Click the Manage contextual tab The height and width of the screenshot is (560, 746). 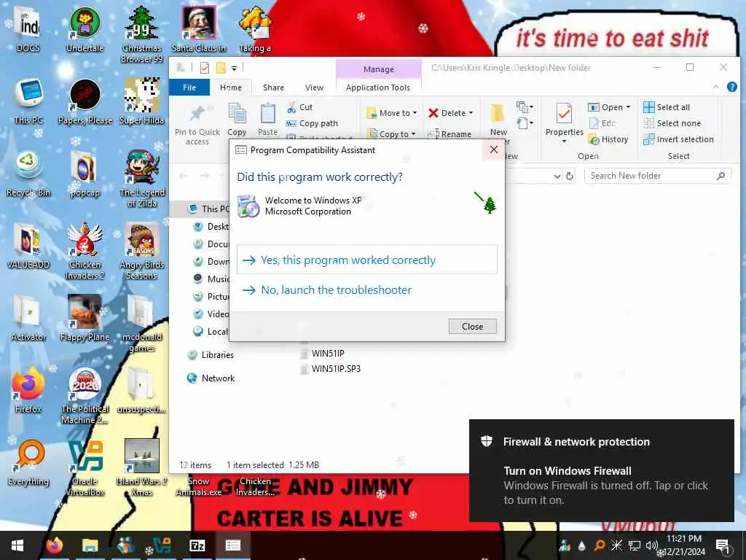[x=379, y=69]
